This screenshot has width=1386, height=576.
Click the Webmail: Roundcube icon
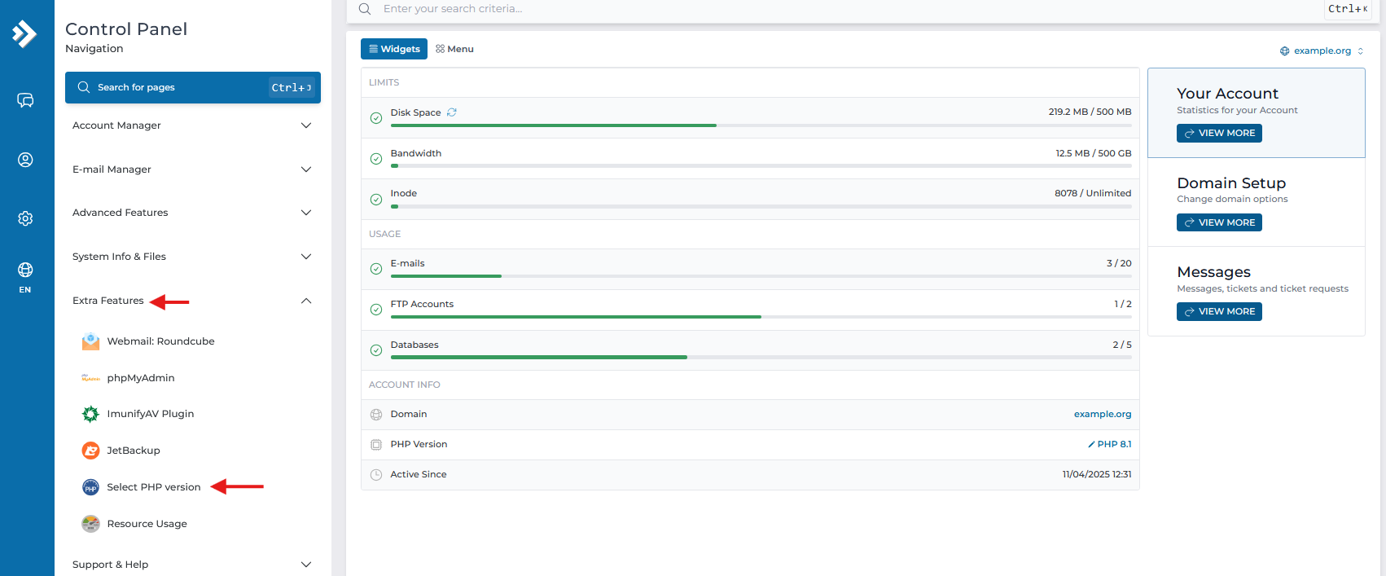[90, 341]
